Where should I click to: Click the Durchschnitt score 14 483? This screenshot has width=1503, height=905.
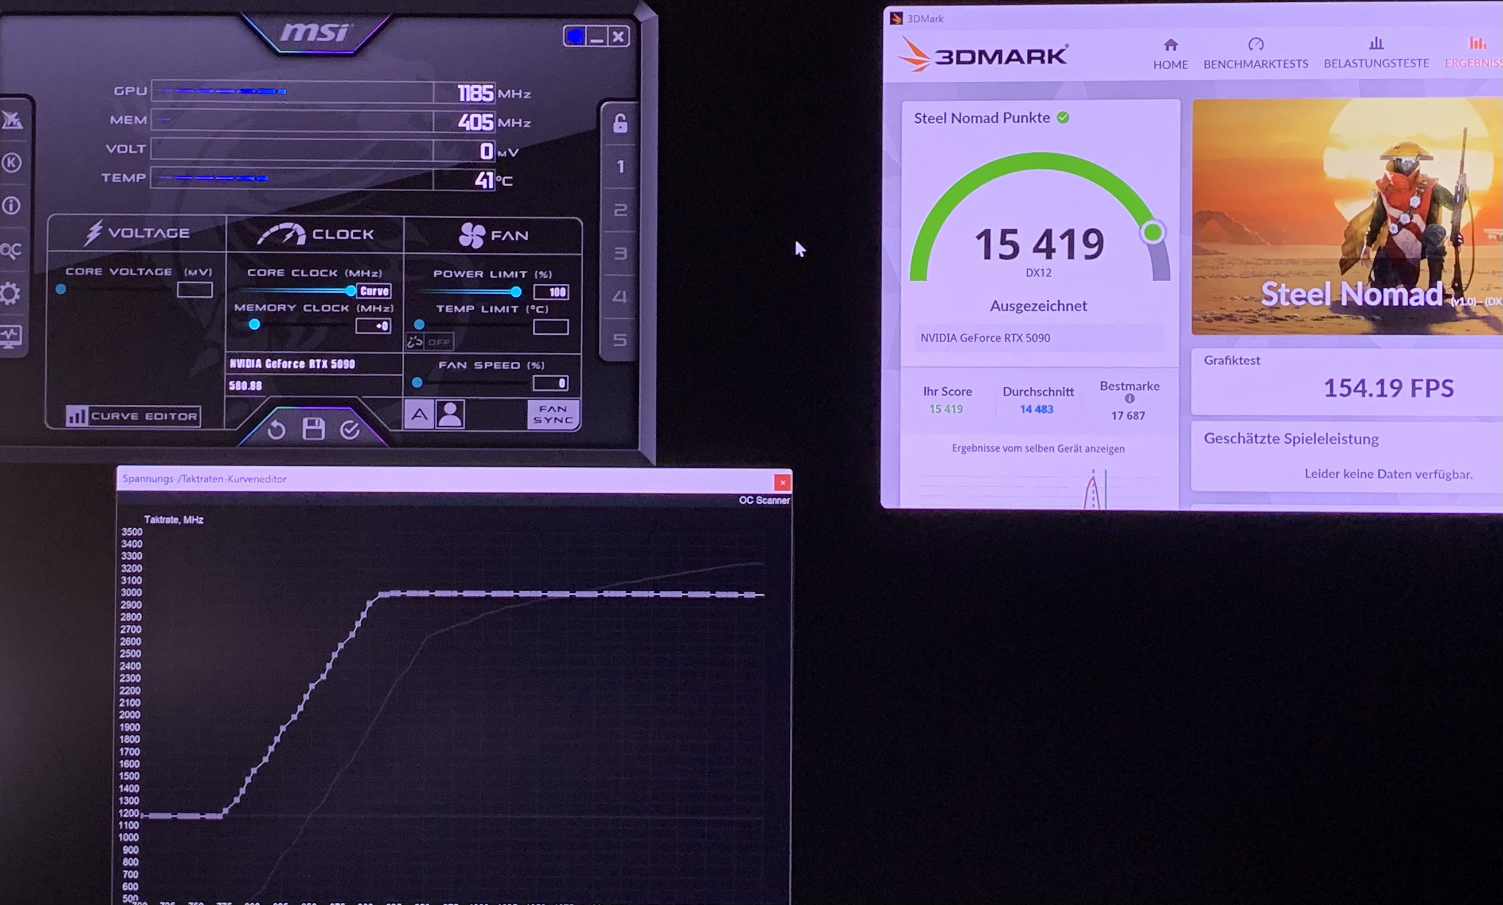pyautogui.click(x=1036, y=409)
